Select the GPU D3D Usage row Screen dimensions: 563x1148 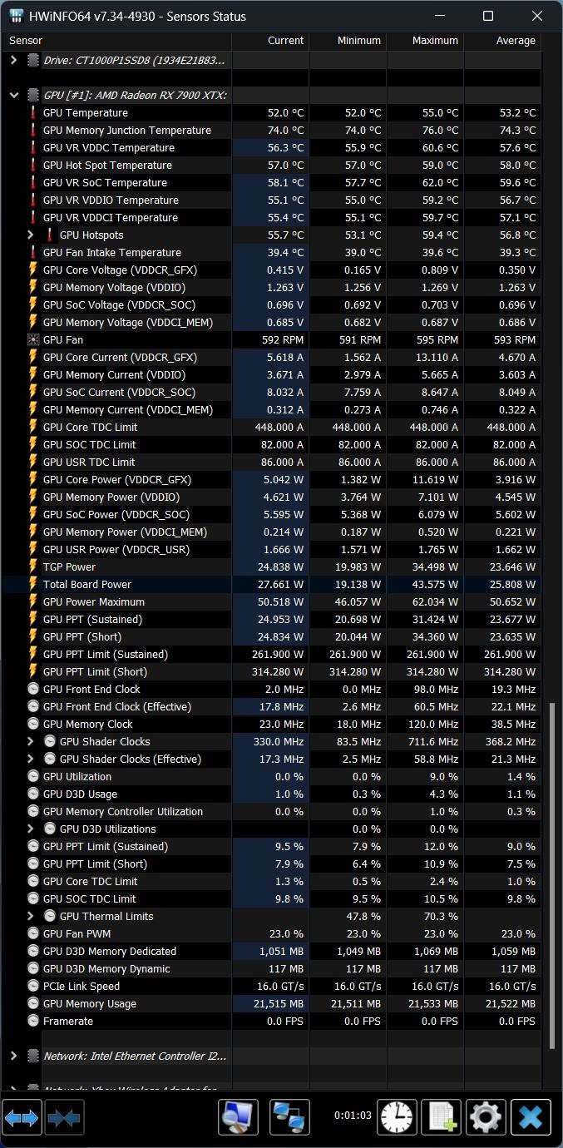271,794
